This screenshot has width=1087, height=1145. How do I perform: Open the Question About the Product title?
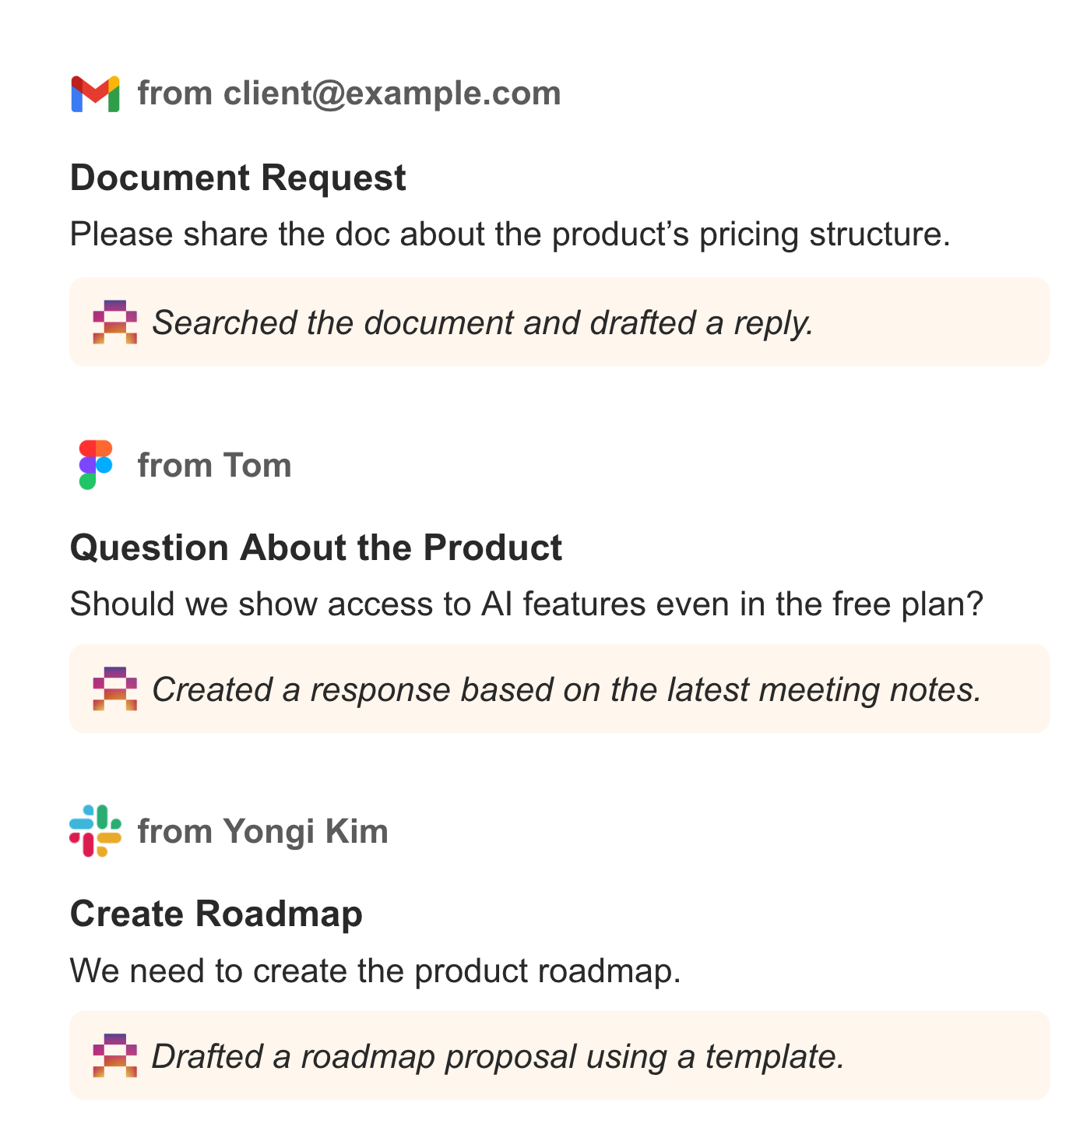[x=316, y=548]
